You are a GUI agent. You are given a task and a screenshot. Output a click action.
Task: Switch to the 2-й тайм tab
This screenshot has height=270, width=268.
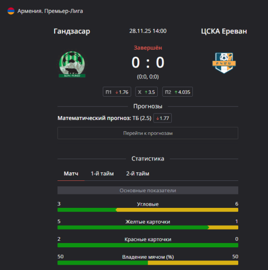pos(138,174)
